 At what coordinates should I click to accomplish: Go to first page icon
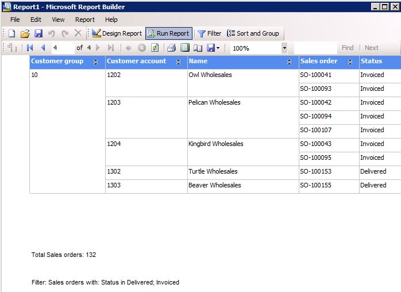pyautogui.click(x=30, y=48)
